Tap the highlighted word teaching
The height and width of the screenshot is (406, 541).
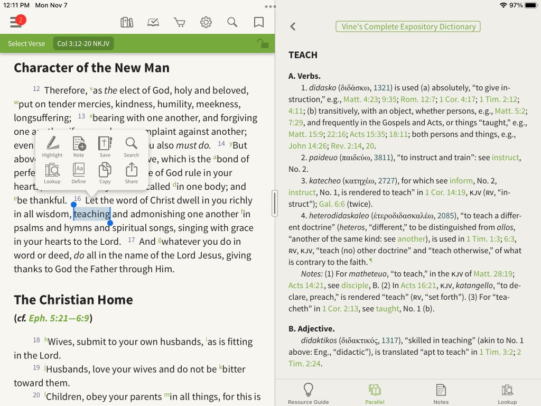coord(92,214)
